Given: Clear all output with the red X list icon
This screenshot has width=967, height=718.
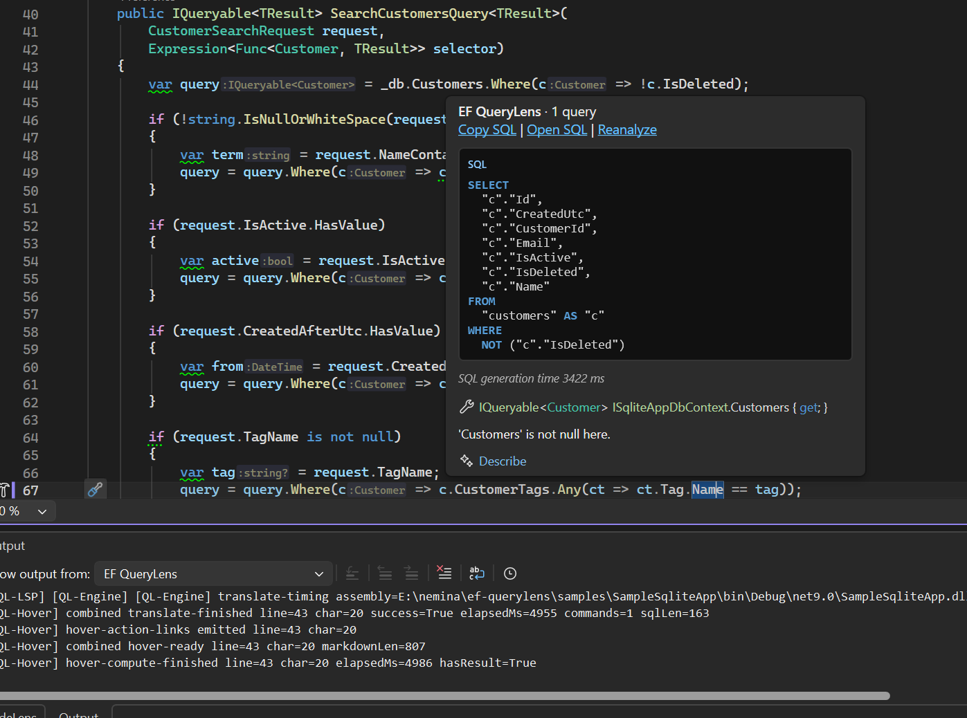Looking at the screenshot, I should (444, 573).
